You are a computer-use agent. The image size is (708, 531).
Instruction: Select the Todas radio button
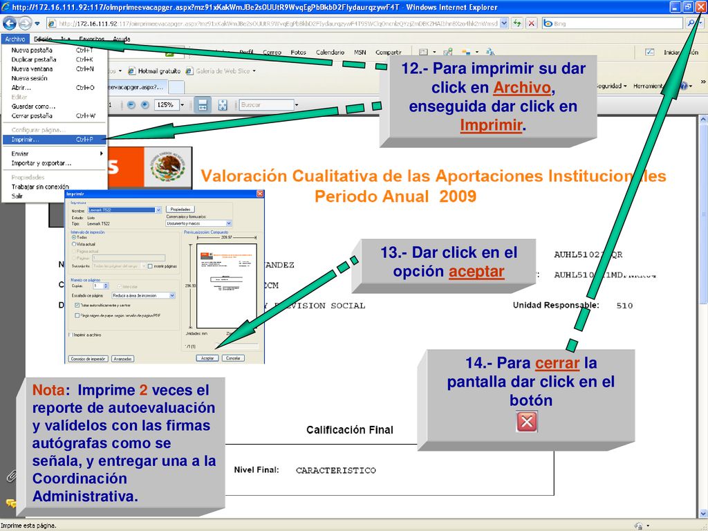click(74, 237)
